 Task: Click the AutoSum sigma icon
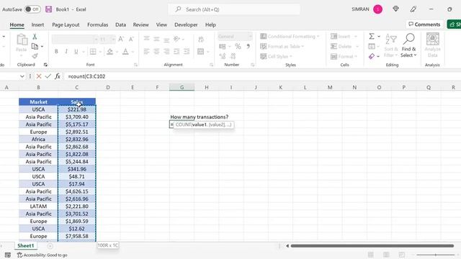point(372,36)
